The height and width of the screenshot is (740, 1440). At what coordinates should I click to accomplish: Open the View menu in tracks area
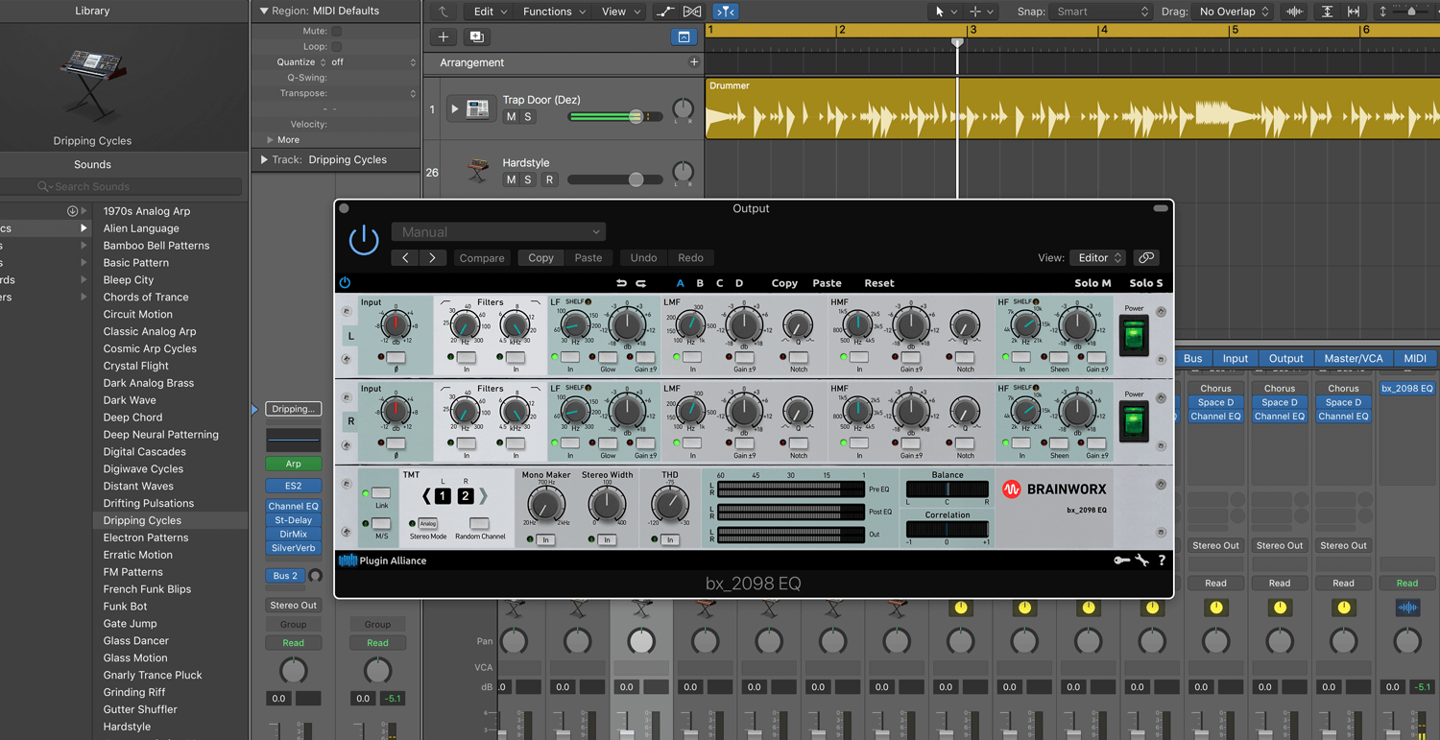point(620,12)
